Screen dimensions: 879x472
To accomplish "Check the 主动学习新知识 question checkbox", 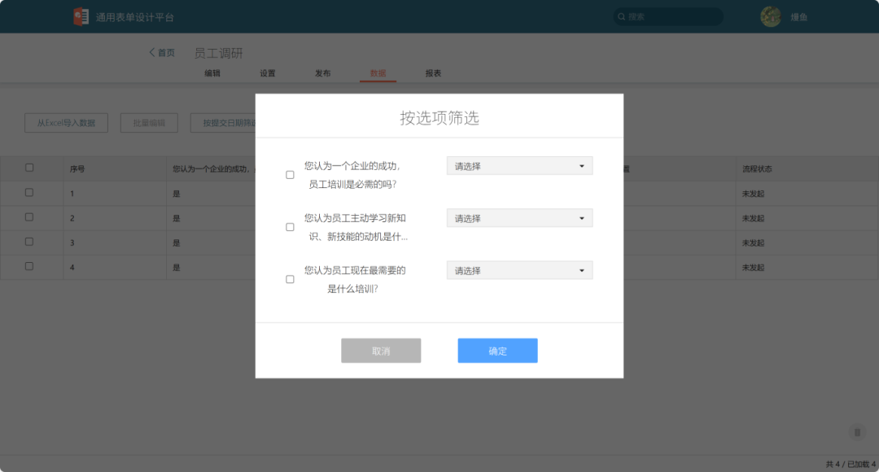I will click(290, 226).
